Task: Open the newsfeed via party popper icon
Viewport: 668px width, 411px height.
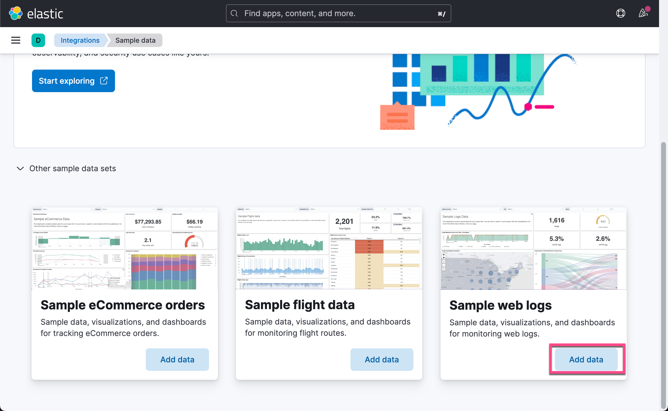Action: pos(643,13)
